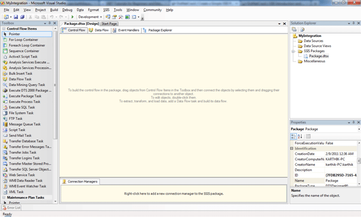Pick the For Loop Container item

[27, 40]
